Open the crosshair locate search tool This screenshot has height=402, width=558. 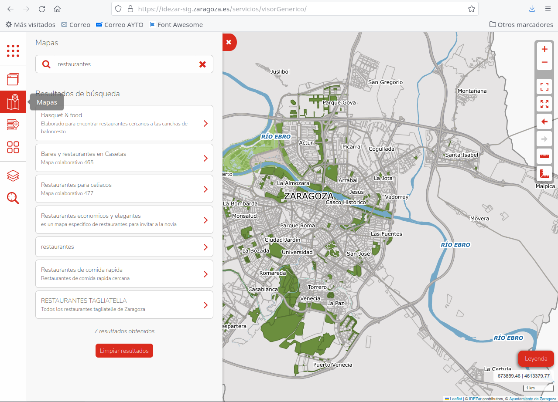click(13, 198)
